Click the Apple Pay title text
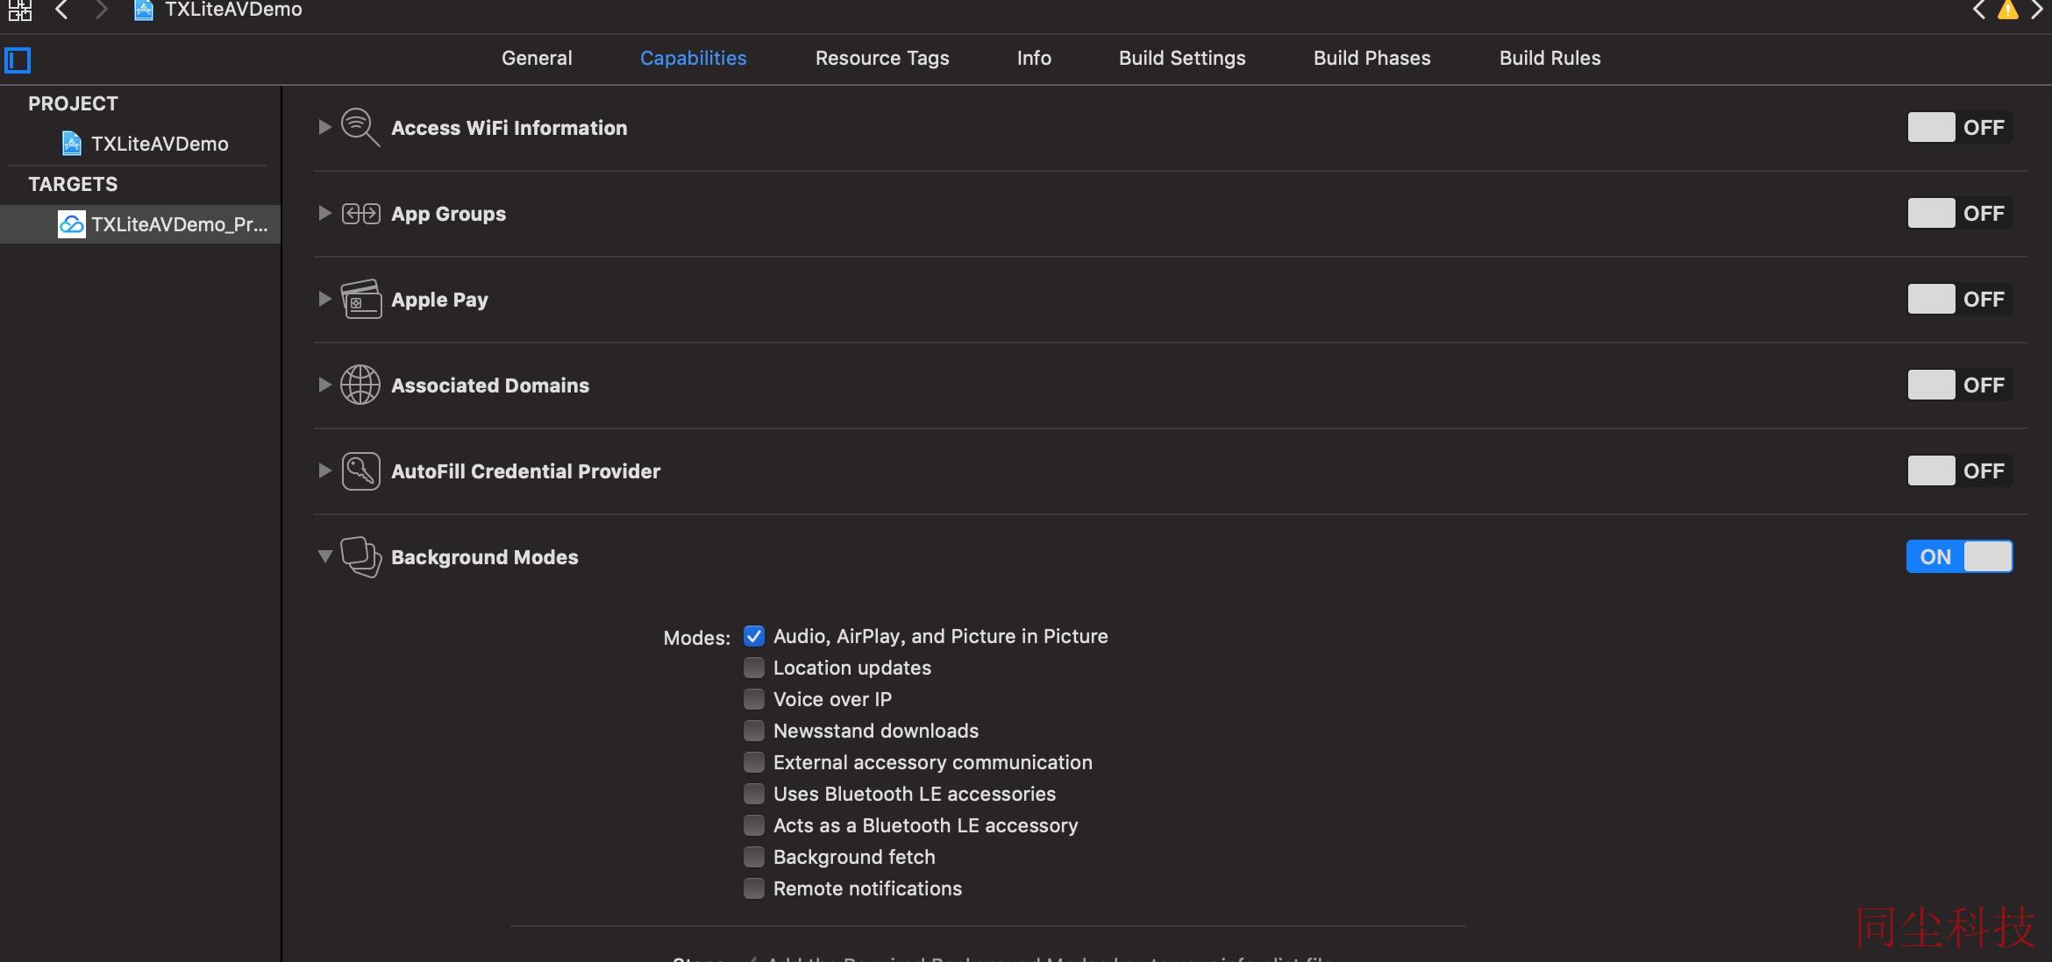The width and height of the screenshot is (2052, 962). (x=439, y=300)
